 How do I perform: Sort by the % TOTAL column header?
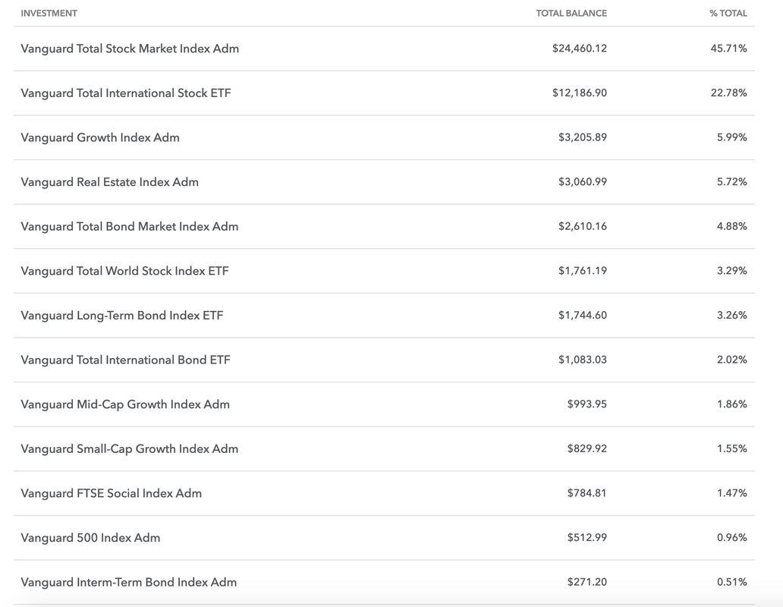[728, 14]
